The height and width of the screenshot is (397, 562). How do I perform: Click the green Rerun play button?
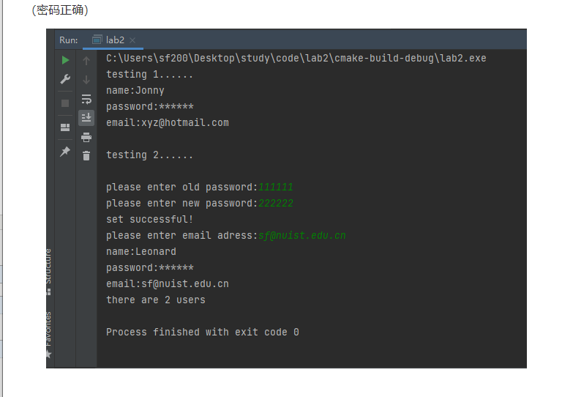coord(65,60)
